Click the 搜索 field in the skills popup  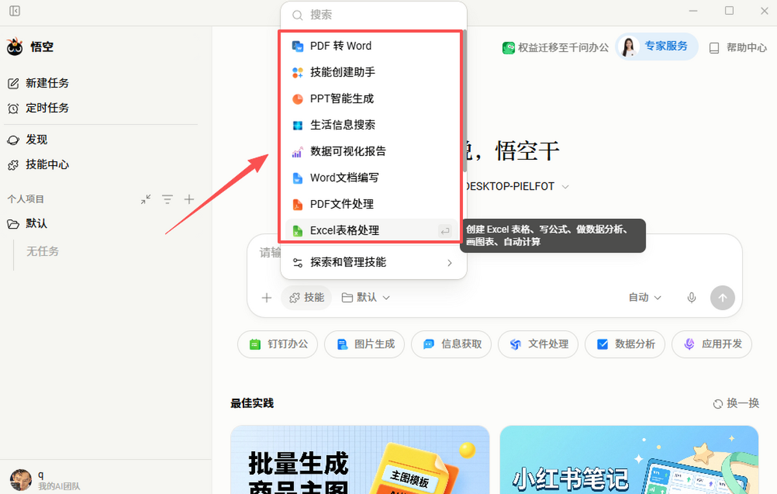coord(374,15)
